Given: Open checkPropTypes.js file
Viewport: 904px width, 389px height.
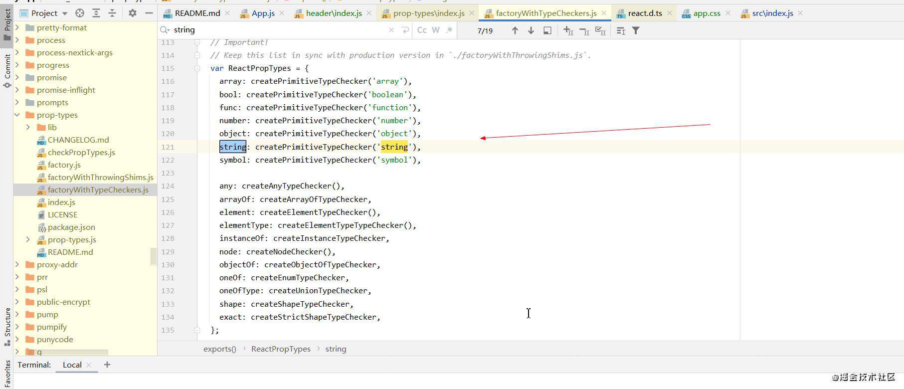Looking at the screenshot, I should pyautogui.click(x=81, y=152).
